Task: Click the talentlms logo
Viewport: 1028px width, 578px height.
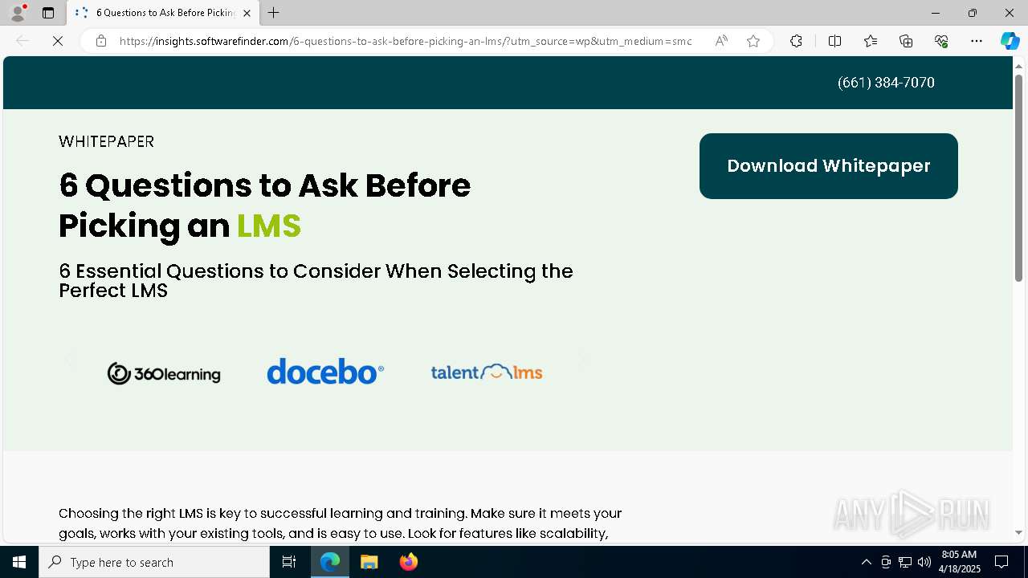Action: tap(487, 372)
